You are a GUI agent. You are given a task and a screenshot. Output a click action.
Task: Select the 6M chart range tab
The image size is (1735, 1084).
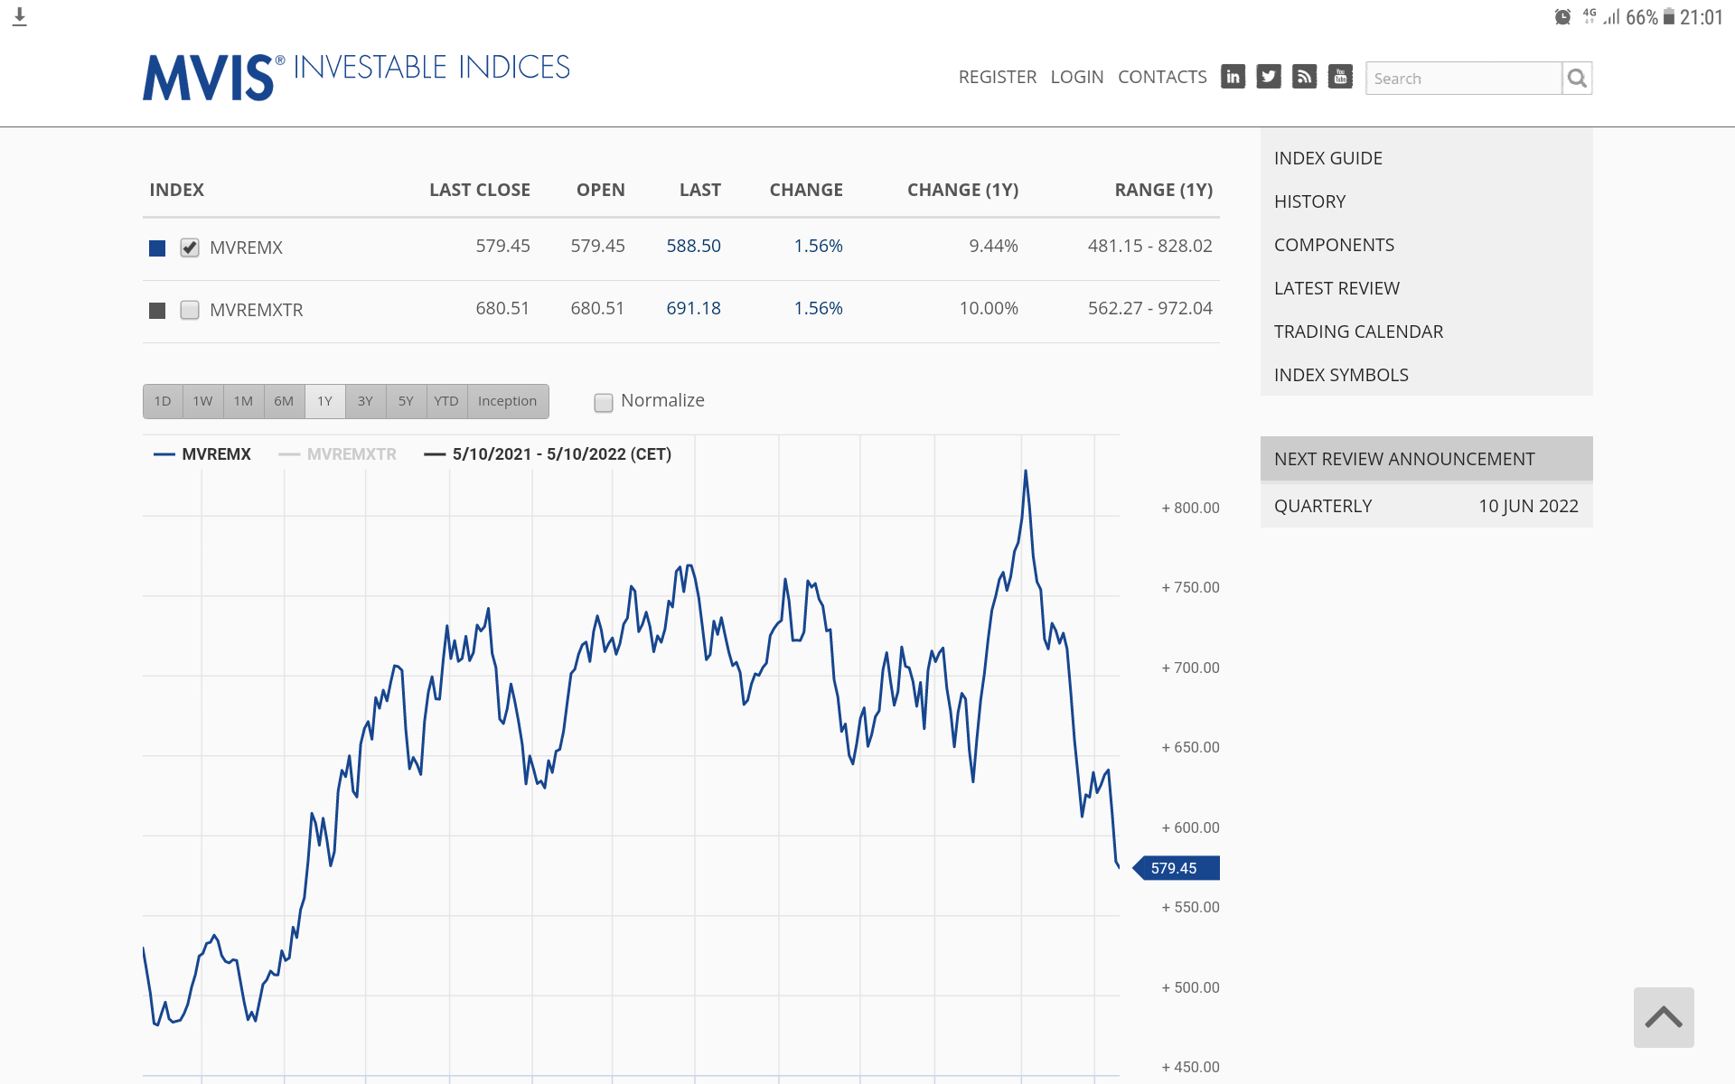pos(285,401)
